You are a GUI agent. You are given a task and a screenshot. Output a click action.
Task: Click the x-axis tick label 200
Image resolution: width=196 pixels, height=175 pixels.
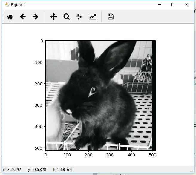88,155
